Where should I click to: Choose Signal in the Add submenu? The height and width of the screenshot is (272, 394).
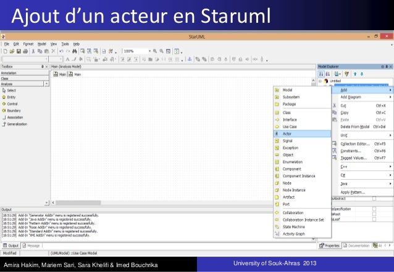[x=302, y=141]
